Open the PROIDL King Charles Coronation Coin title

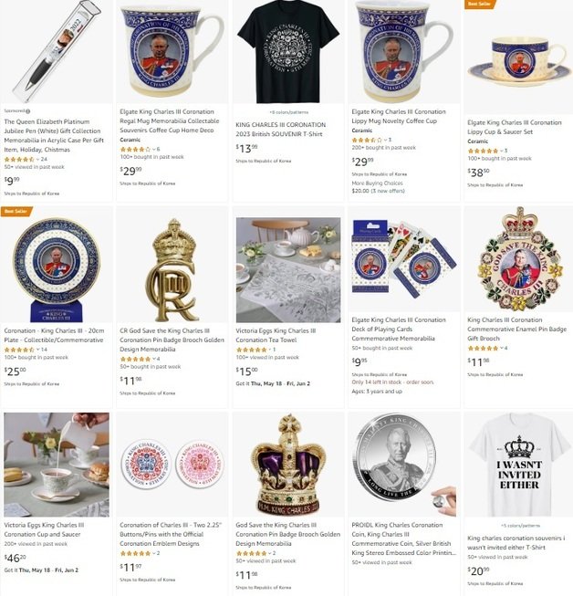click(x=404, y=538)
